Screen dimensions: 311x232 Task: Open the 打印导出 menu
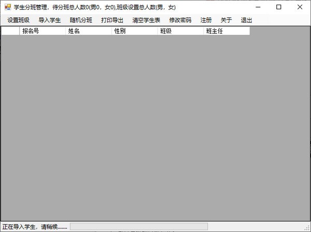coord(112,20)
